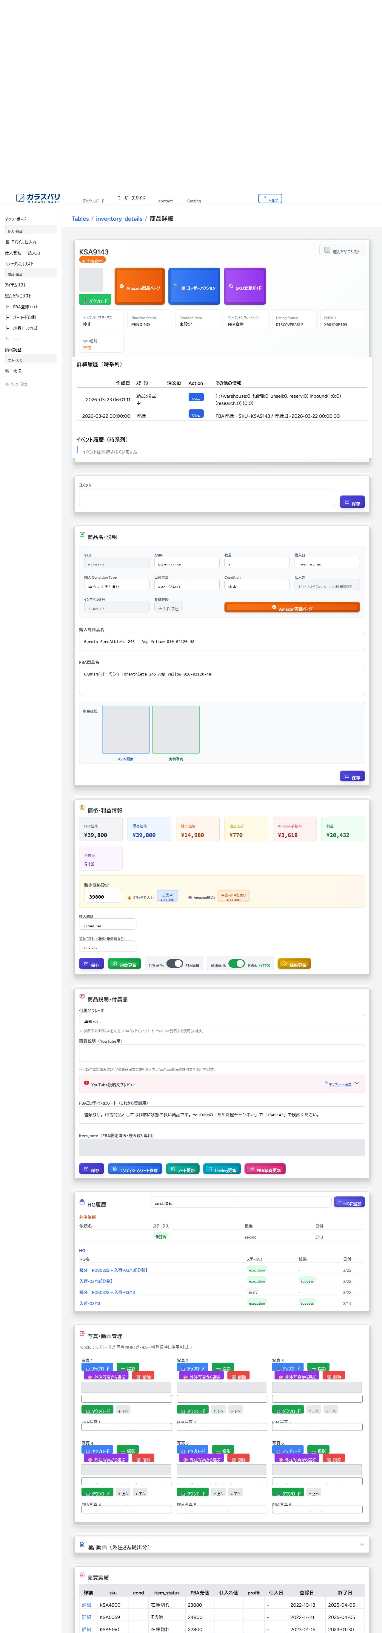Expand the 動画（外注さん提出分） panel

361,1544
